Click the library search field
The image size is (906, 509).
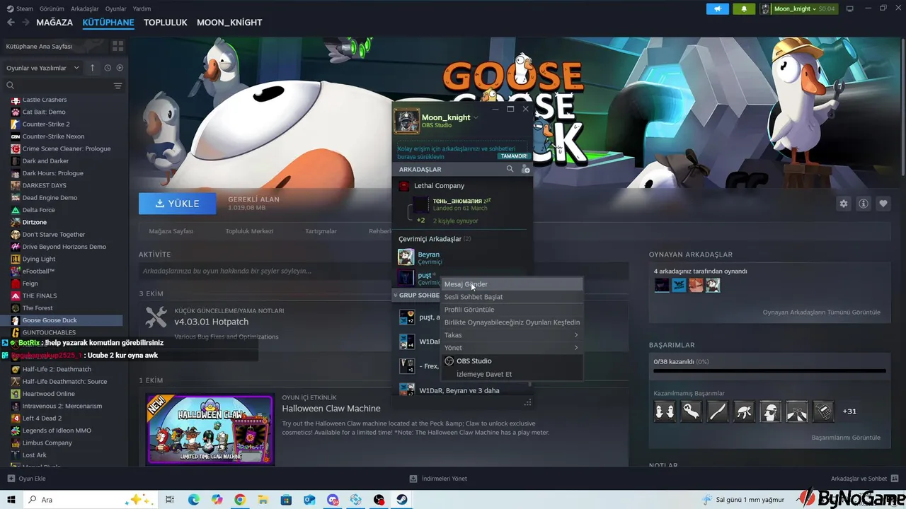point(57,86)
